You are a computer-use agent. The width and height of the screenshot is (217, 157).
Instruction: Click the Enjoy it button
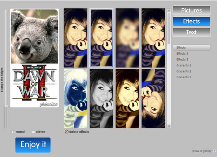33,145
